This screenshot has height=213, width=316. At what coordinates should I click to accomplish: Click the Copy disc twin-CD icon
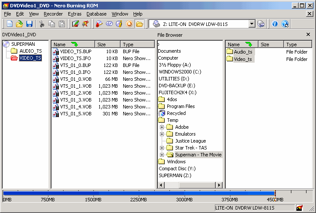[109, 24]
